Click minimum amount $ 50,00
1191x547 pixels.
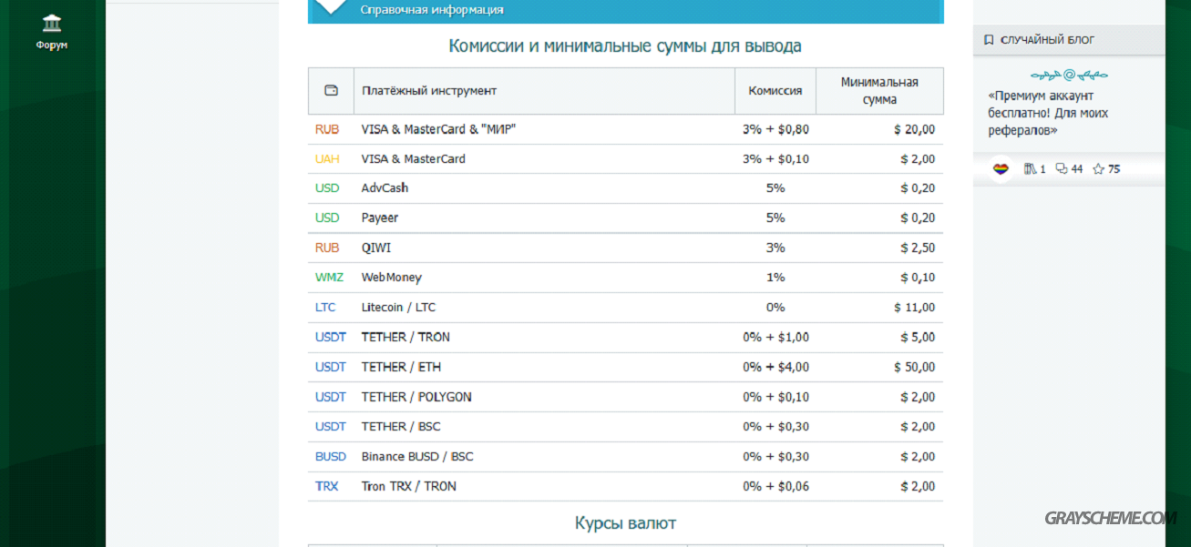click(914, 367)
